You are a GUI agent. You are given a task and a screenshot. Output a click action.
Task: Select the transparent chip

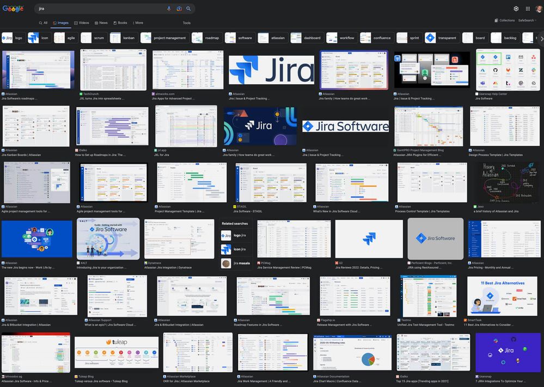tap(442, 38)
